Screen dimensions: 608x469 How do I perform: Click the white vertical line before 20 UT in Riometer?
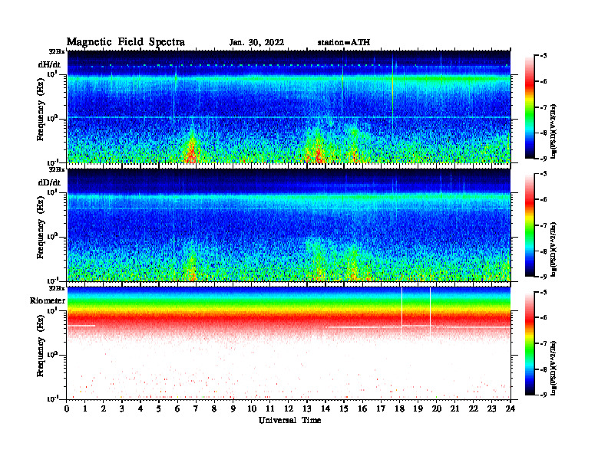430,311
